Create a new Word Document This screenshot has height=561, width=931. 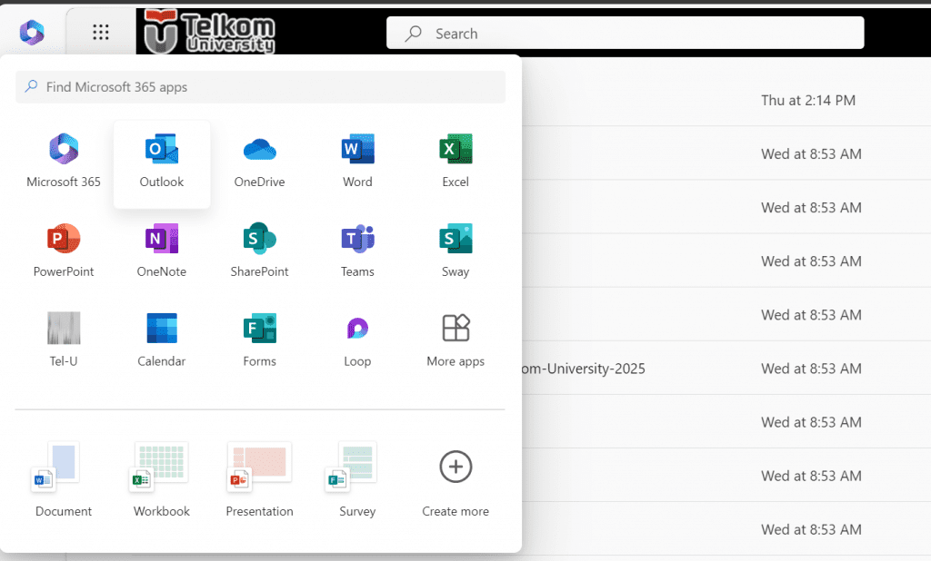coord(64,480)
